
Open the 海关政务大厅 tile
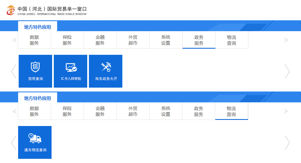click(106, 71)
